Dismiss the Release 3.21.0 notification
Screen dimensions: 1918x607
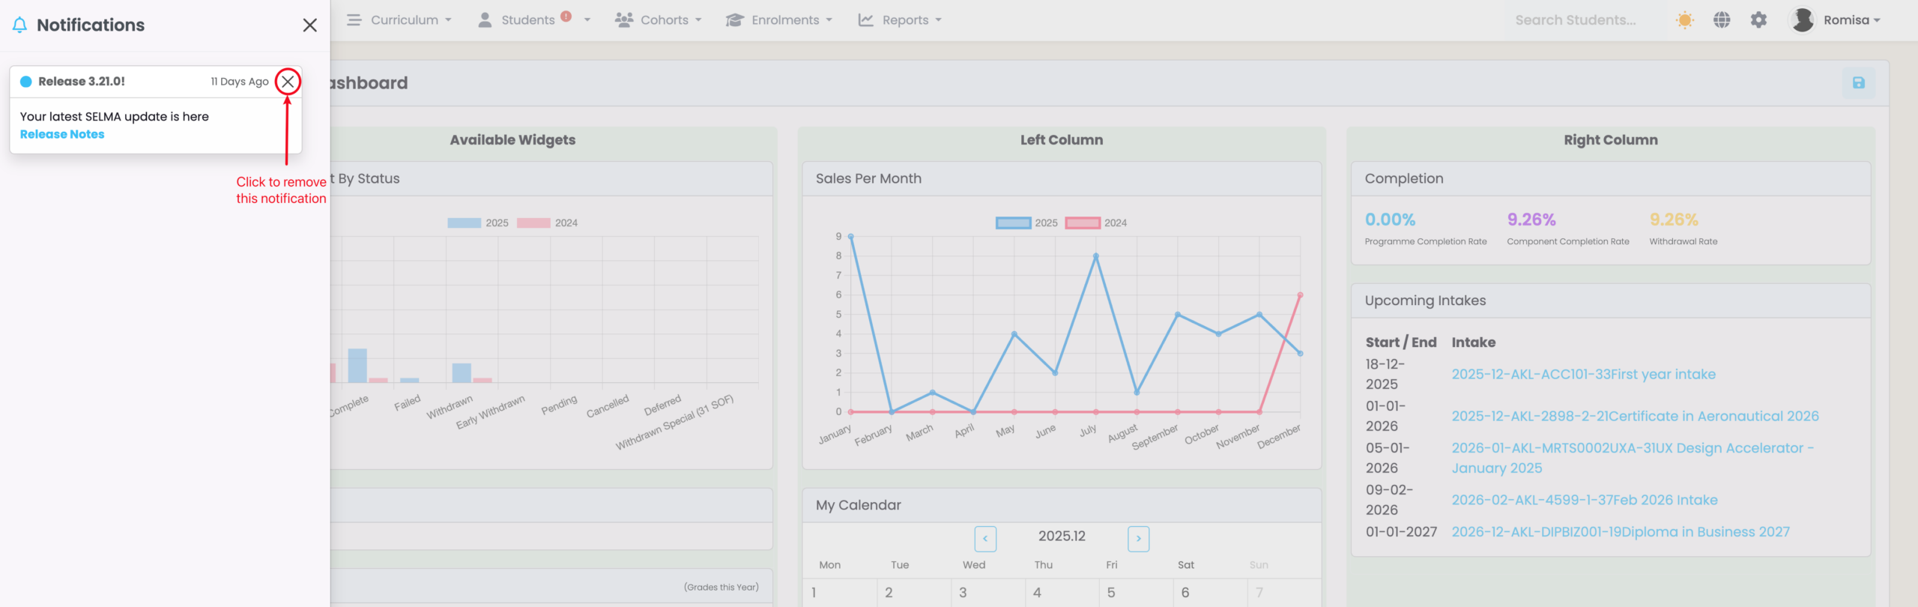coord(288,82)
